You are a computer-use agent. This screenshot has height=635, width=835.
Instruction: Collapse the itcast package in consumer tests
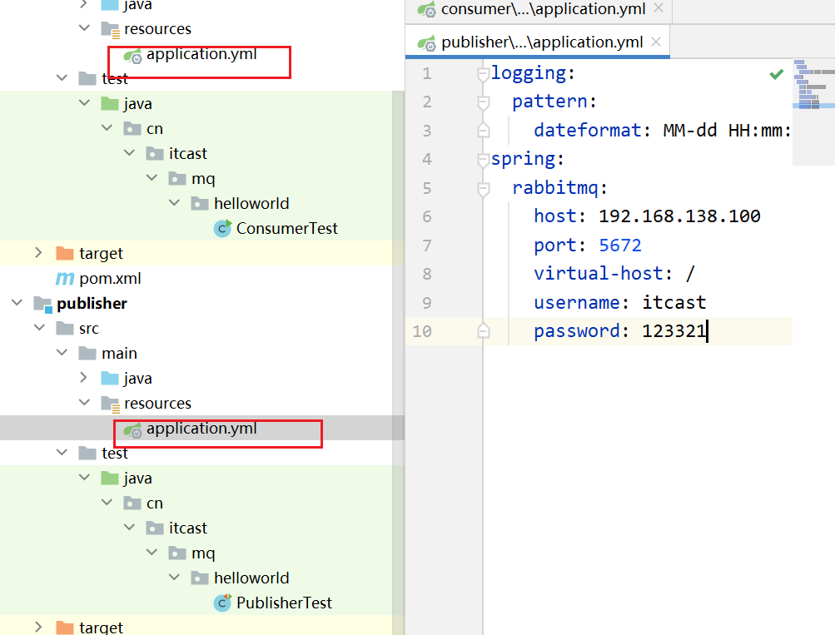click(129, 152)
